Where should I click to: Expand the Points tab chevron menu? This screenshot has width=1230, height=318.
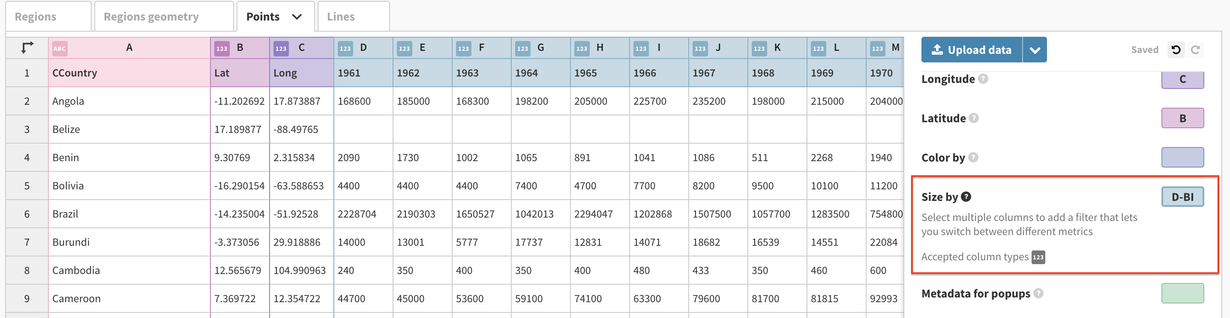297,17
